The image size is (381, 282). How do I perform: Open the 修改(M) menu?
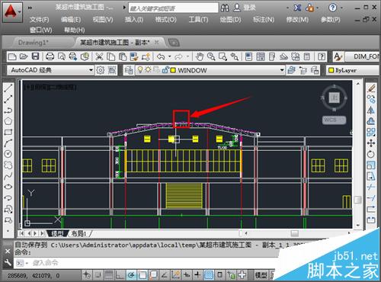coord(297,20)
